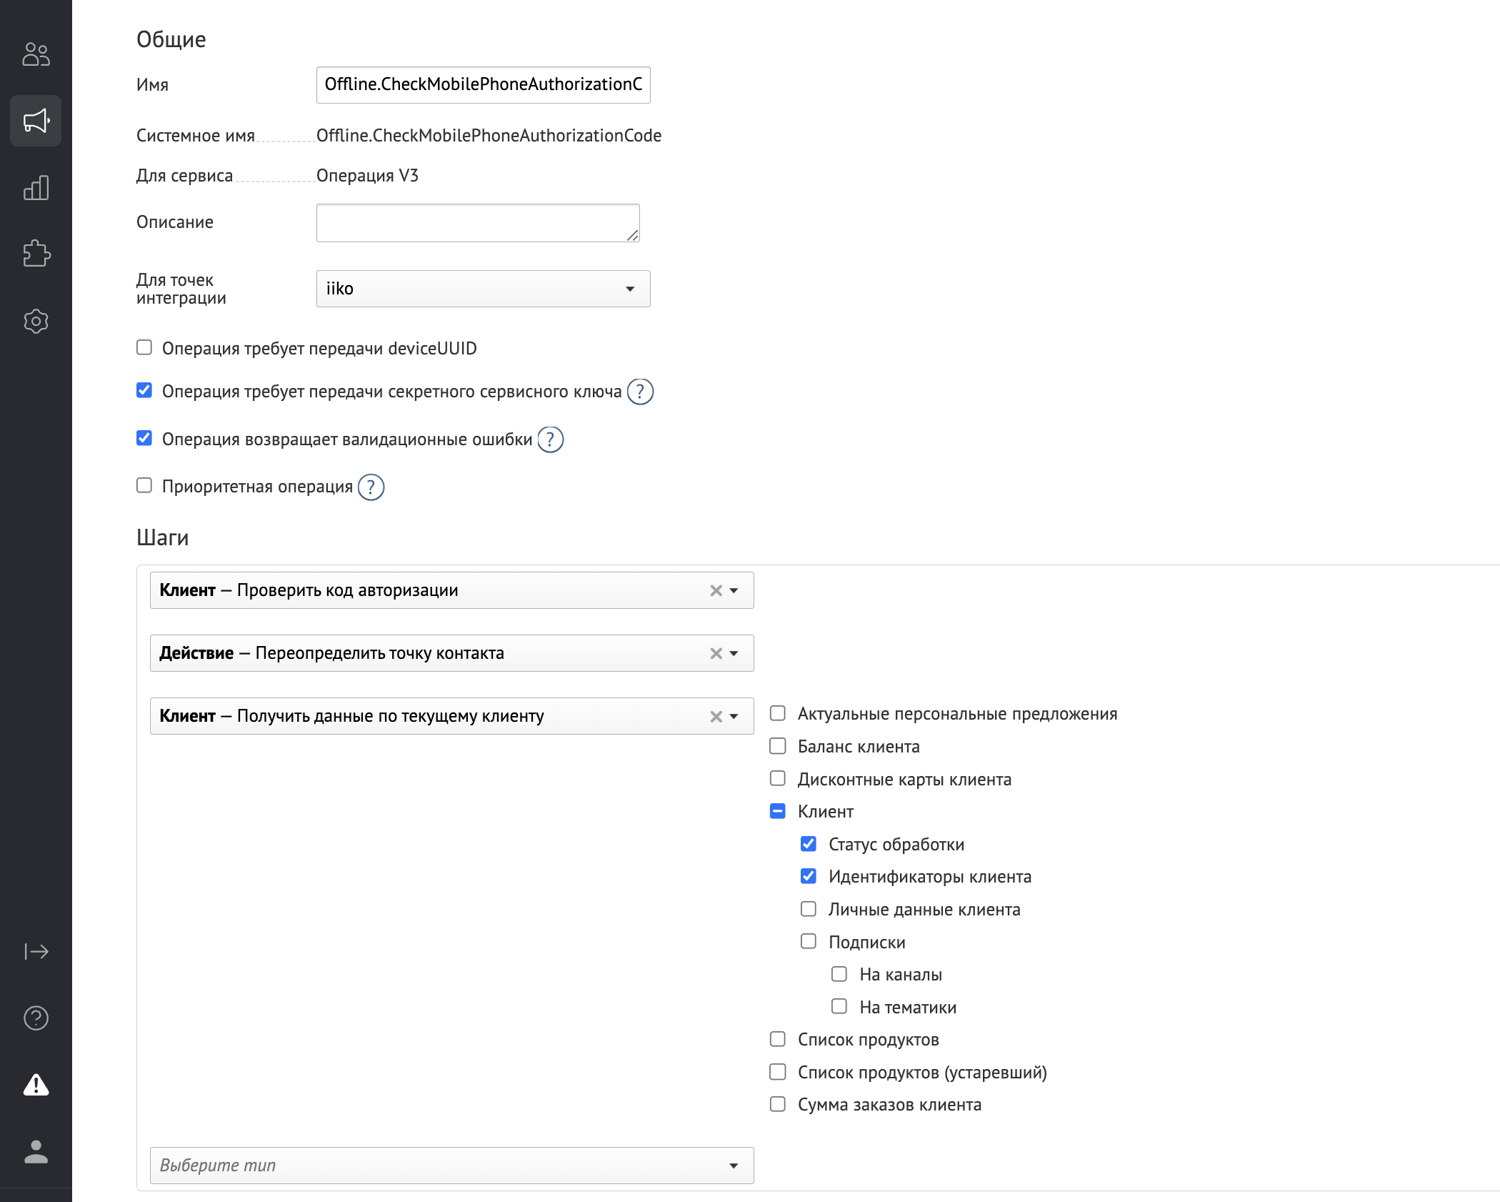Show help for priority operation option

pyautogui.click(x=371, y=487)
